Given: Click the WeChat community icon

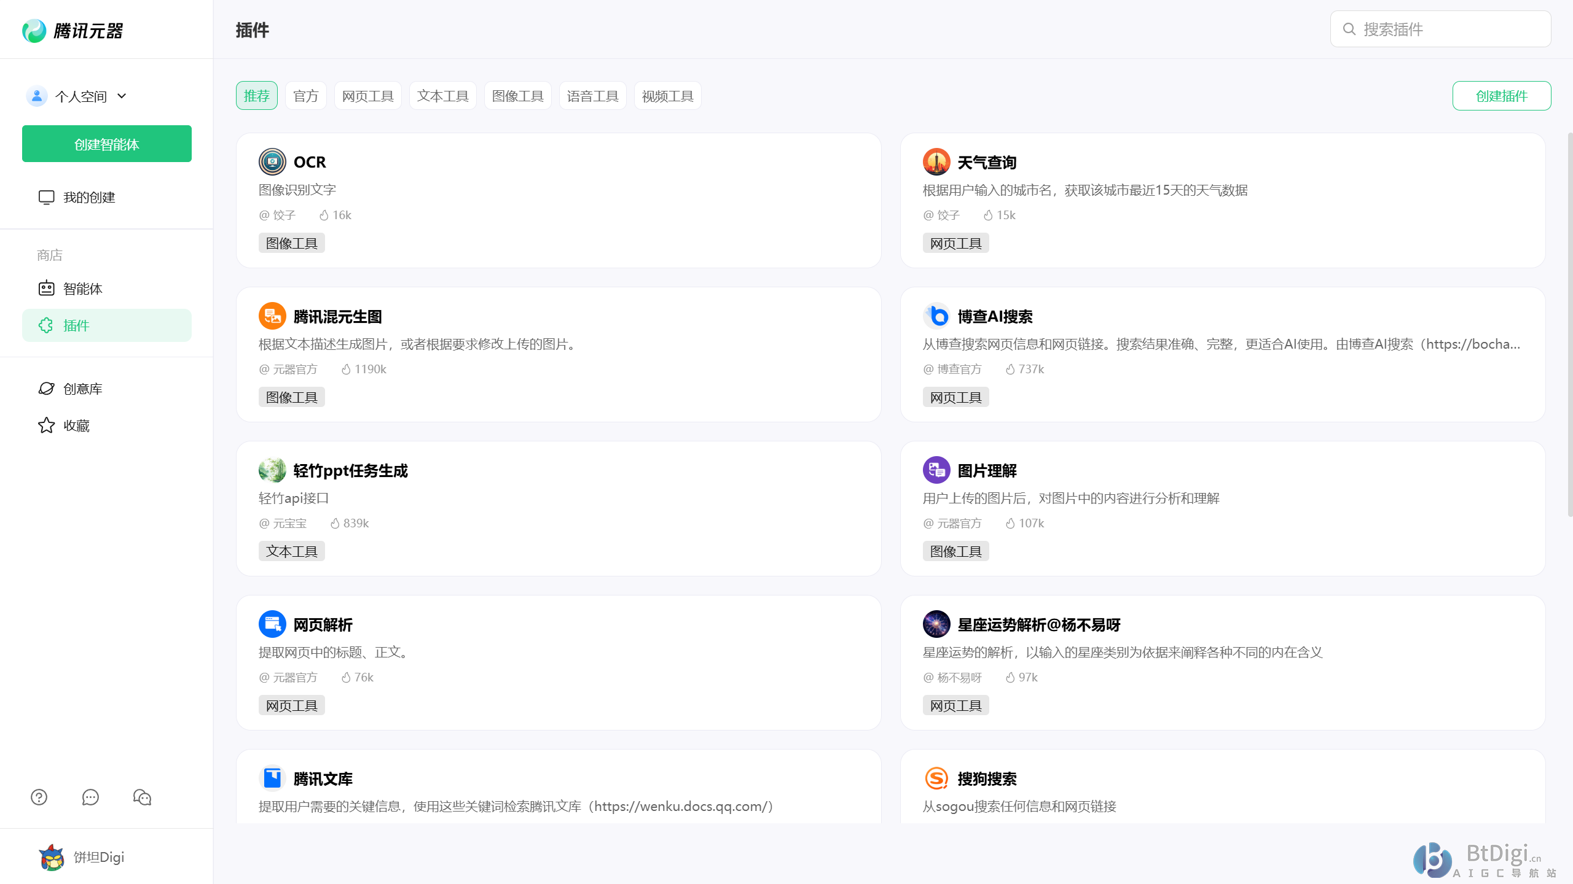Looking at the screenshot, I should [142, 797].
